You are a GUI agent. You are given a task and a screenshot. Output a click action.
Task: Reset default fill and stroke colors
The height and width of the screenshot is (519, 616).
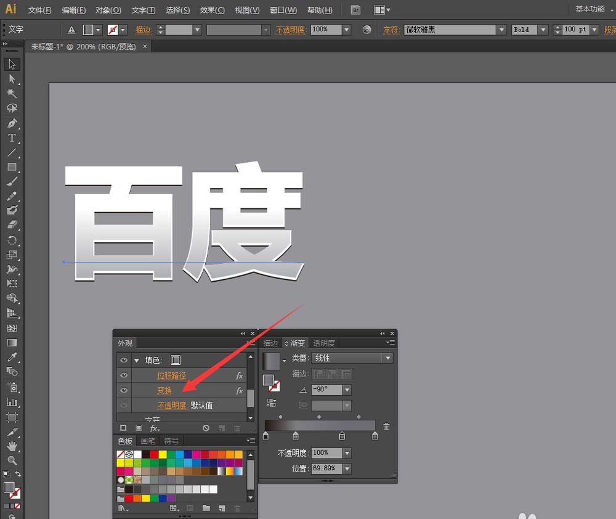coord(6,474)
